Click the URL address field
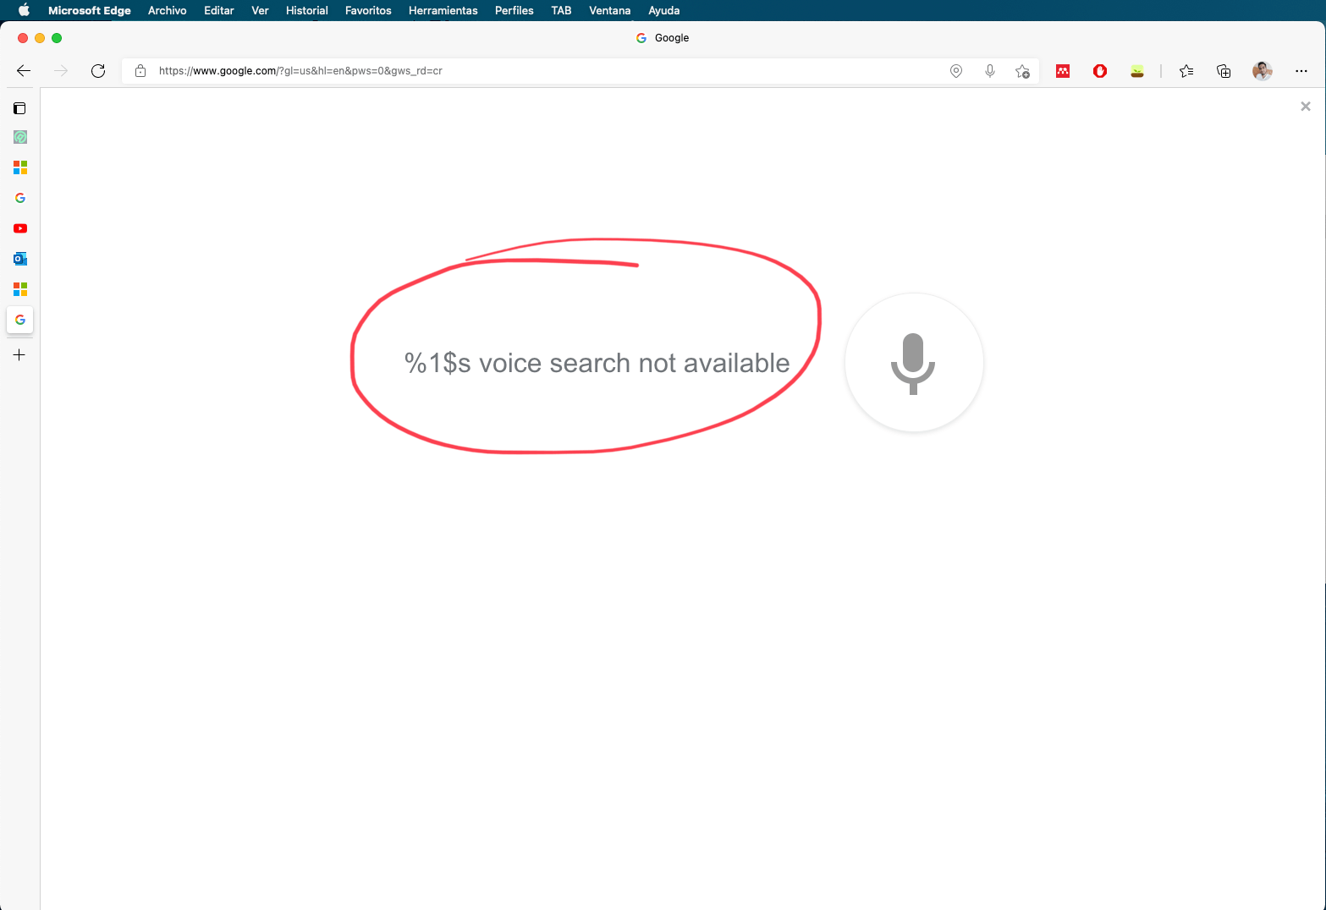 coord(542,71)
